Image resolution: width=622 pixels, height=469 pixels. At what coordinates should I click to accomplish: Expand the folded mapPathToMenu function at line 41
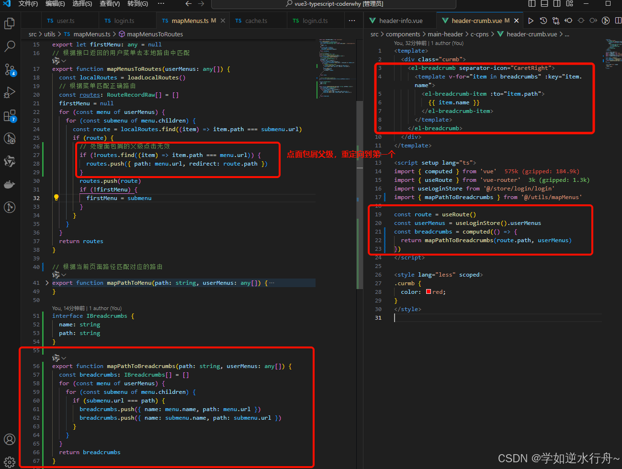[47, 283]
